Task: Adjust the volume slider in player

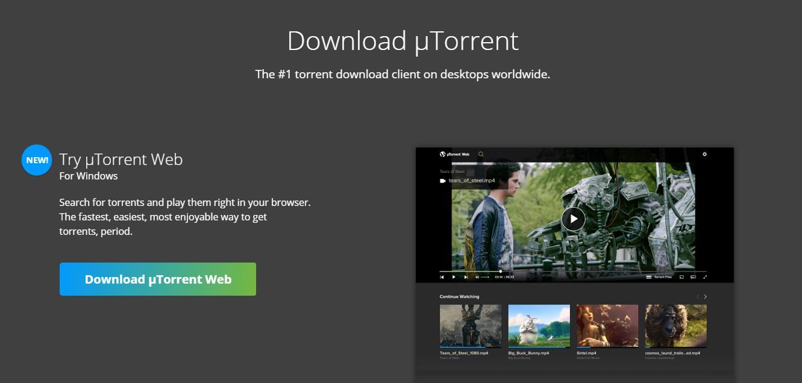Action: click(485, 277)
